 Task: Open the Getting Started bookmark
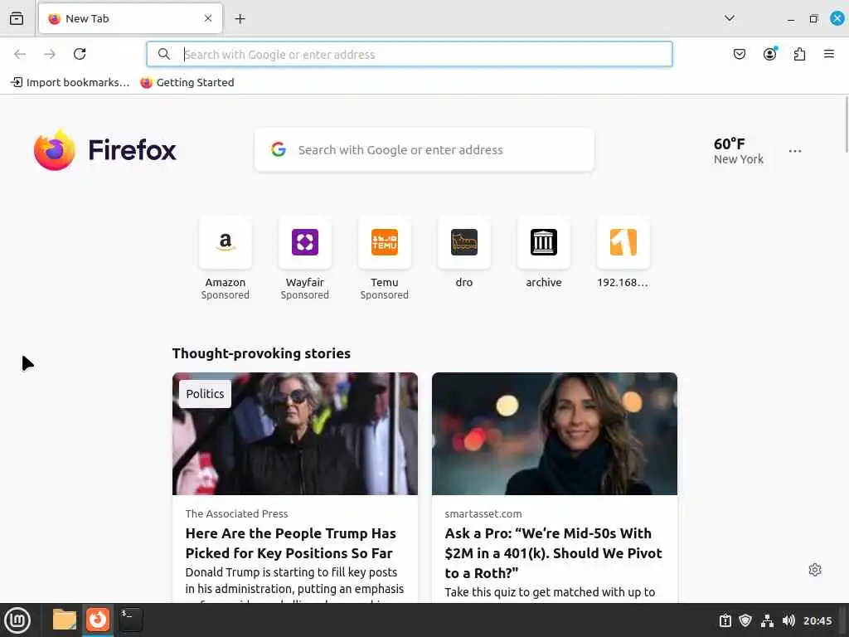pyautogui.click(x=187, y=82)
